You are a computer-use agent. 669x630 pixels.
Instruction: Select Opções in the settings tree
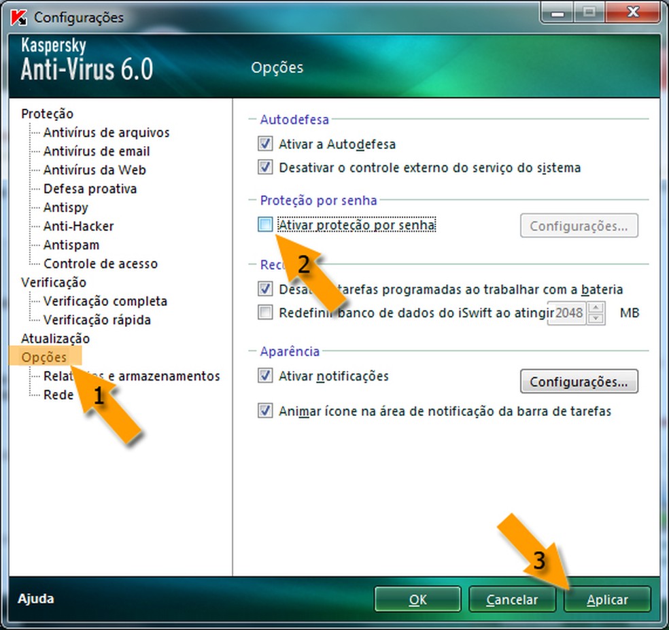(x=44, y=357)
